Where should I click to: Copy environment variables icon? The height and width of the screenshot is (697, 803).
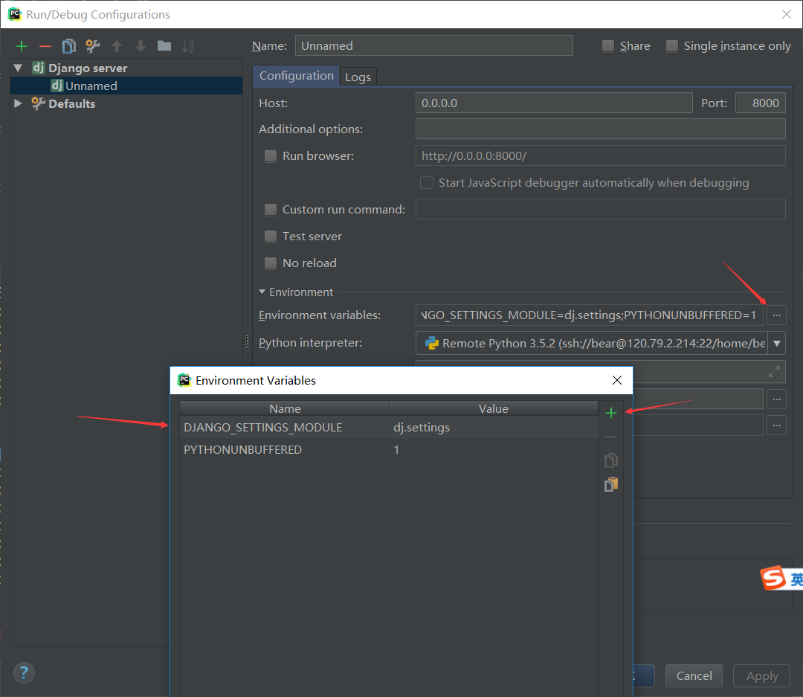click(611, 460)
